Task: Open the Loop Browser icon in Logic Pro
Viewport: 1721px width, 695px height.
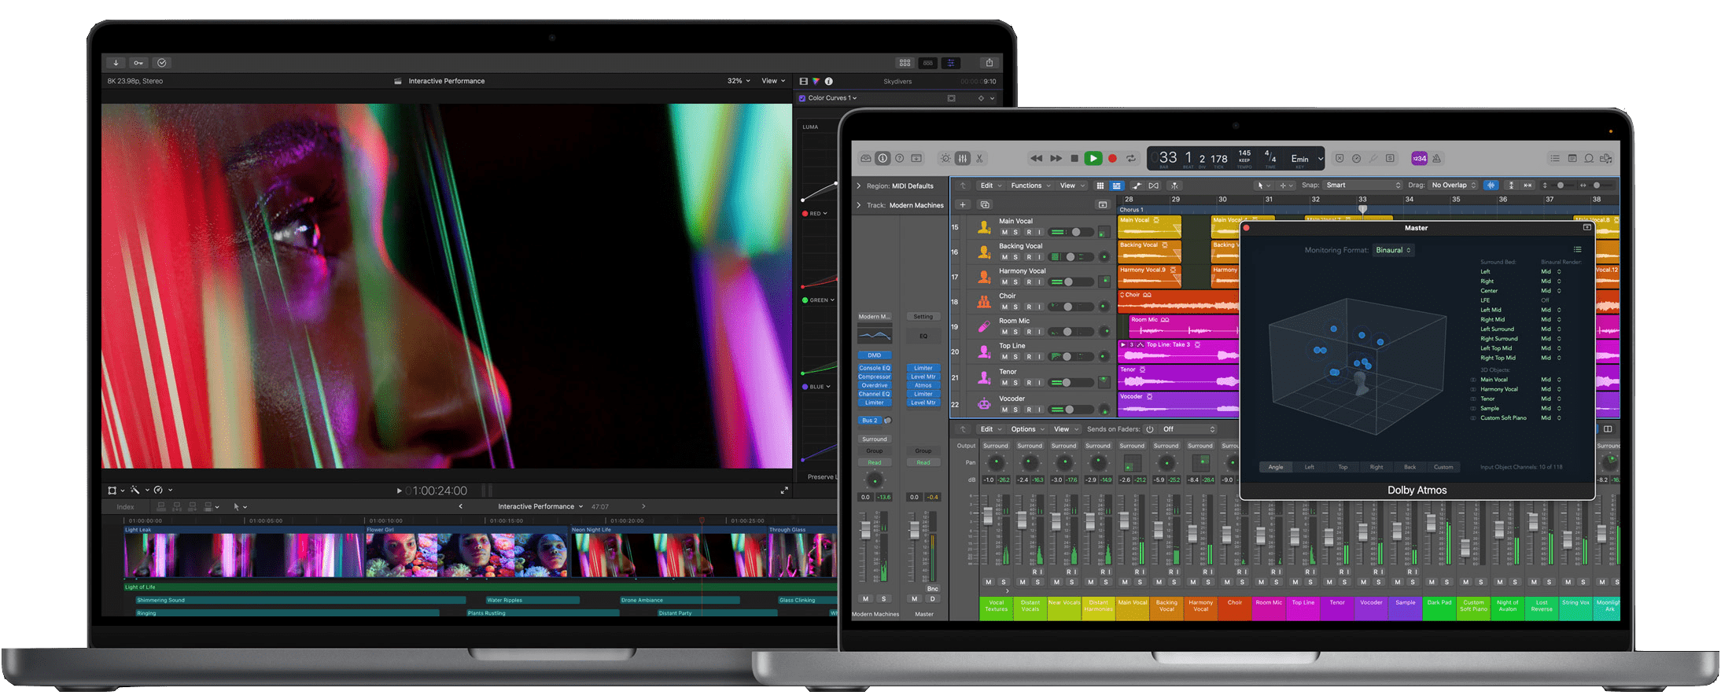Action: [1589, 158]
